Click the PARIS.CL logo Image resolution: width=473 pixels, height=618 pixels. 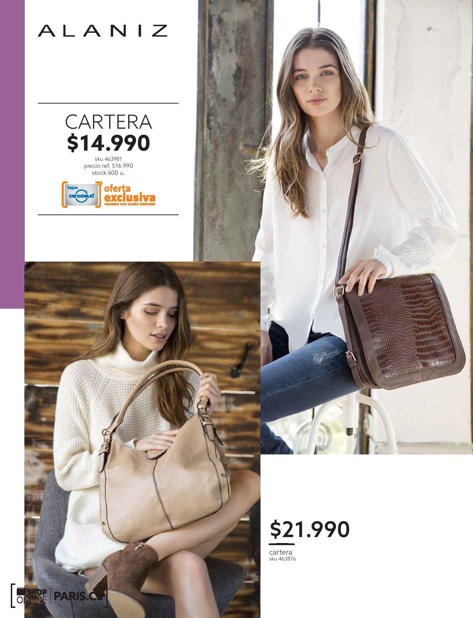point(79,596)
